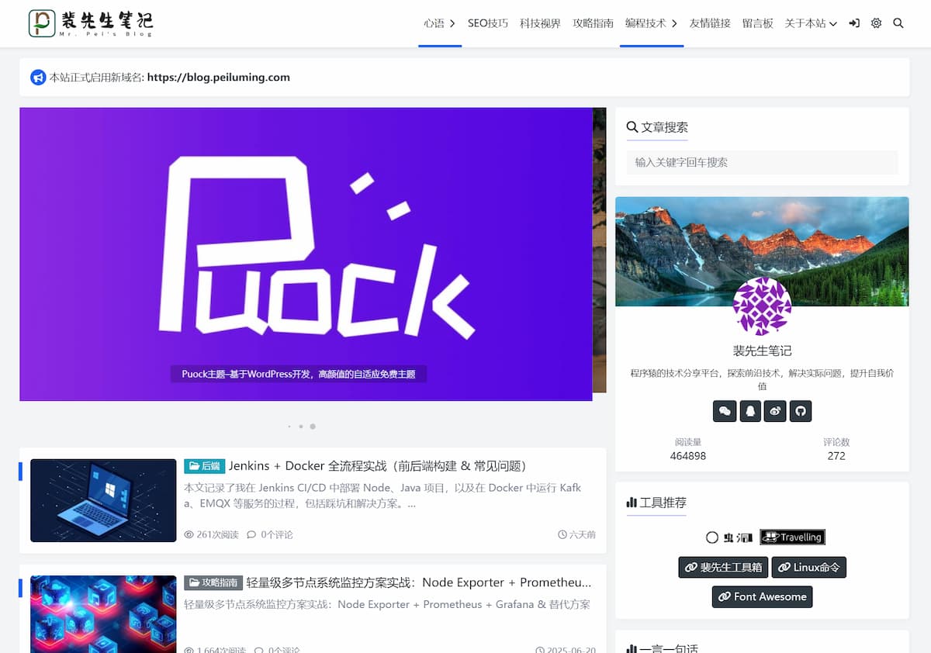This screenshot has width=931, height=653.
Task: Click the Weibo icon button
Action: (x=775, y=411)
